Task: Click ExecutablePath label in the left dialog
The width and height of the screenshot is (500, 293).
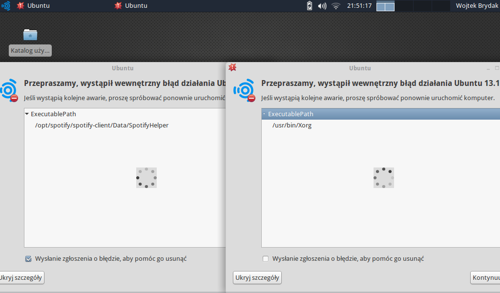Action: tap(53, 114)
